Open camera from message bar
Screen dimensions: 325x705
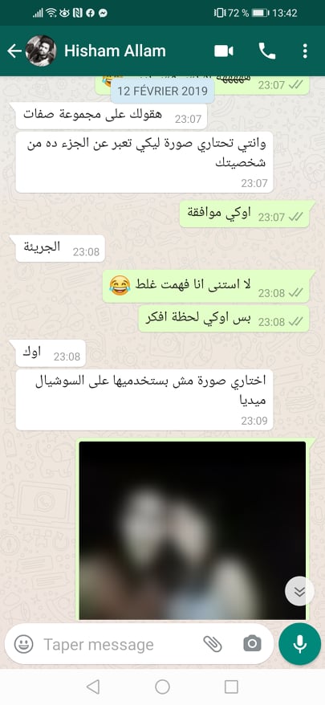[252, 644]
